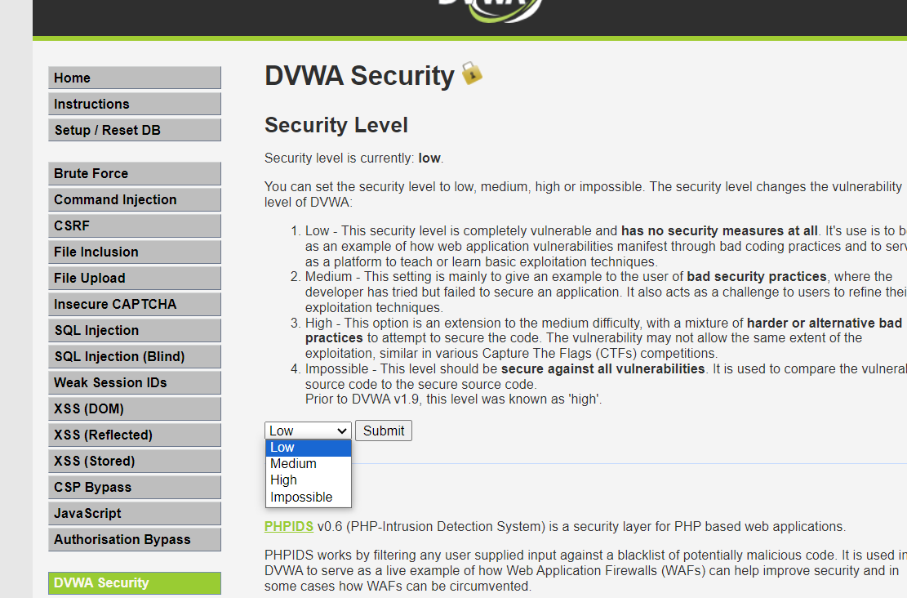Viewport: 907px width, 598px height.
Task: Click the 'bad security practices' bold text
Action: [757, 277]
